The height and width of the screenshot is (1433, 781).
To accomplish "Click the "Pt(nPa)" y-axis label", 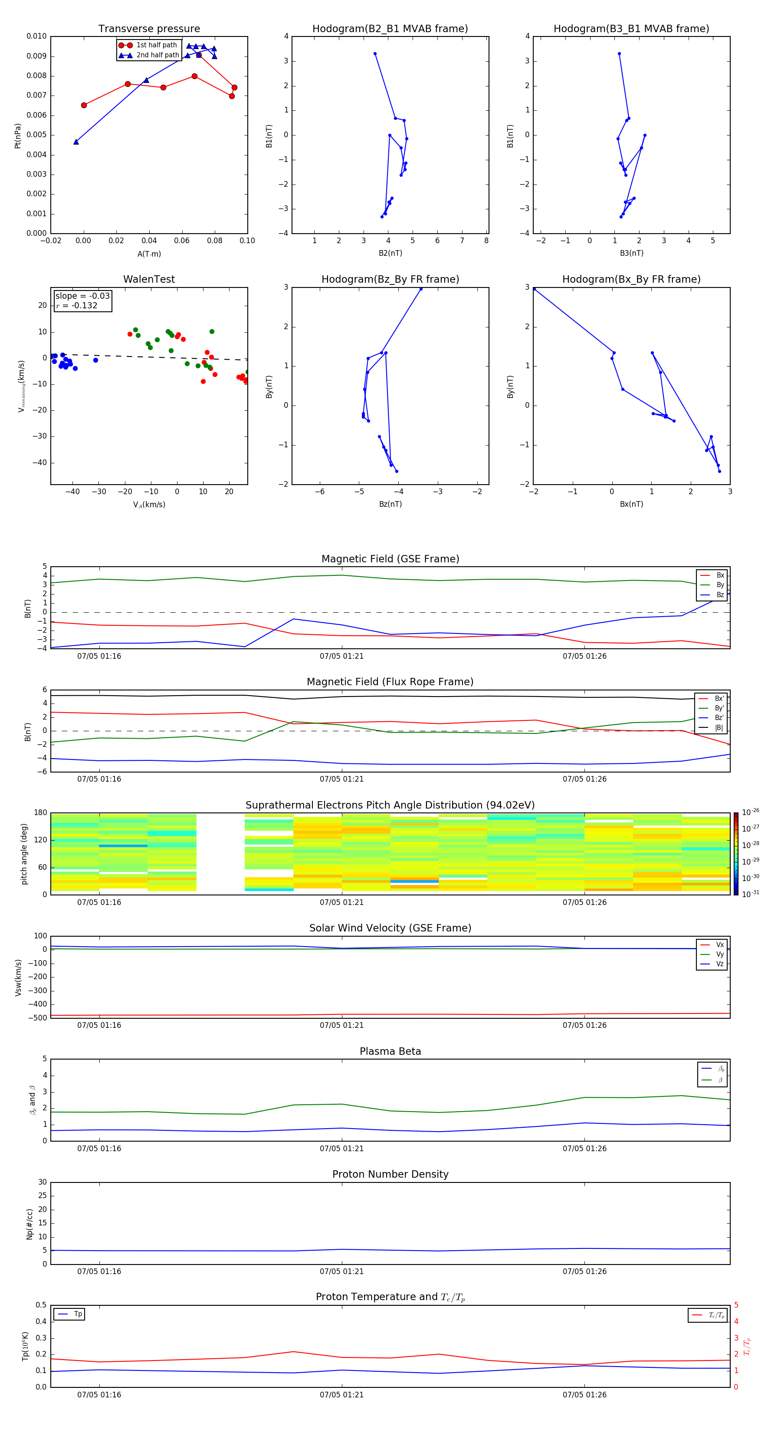I will click(x=18, y=136).
